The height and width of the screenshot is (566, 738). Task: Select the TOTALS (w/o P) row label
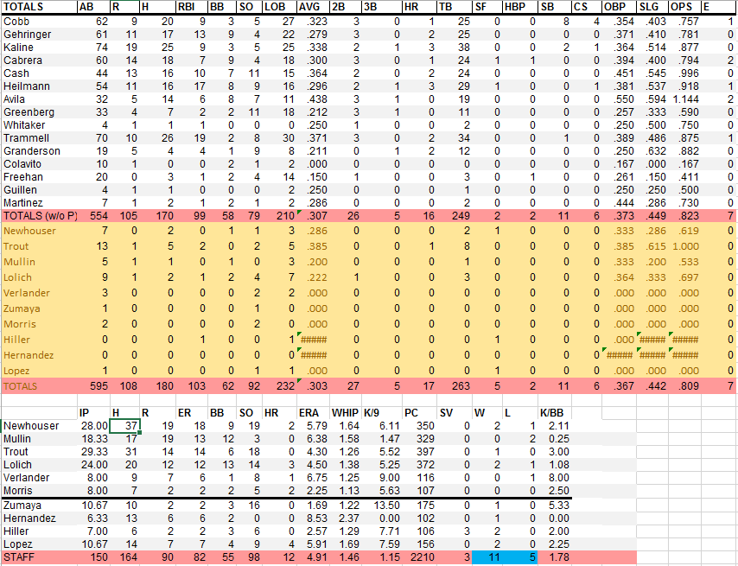point(40,216)
